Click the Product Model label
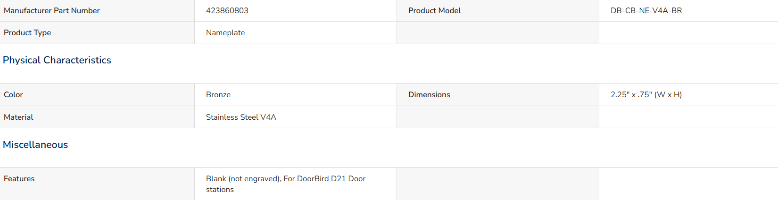The image size is (778, 200). coord(435,10)
